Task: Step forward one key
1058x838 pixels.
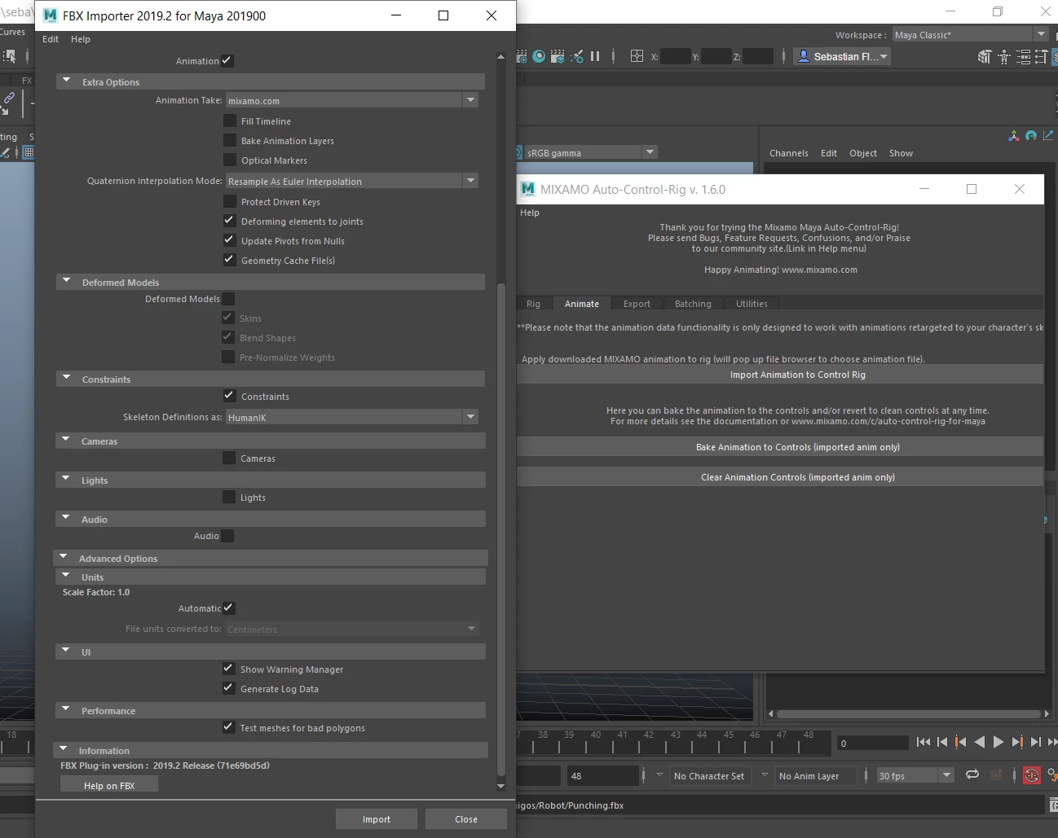Action: click(x=1017, y=742)
